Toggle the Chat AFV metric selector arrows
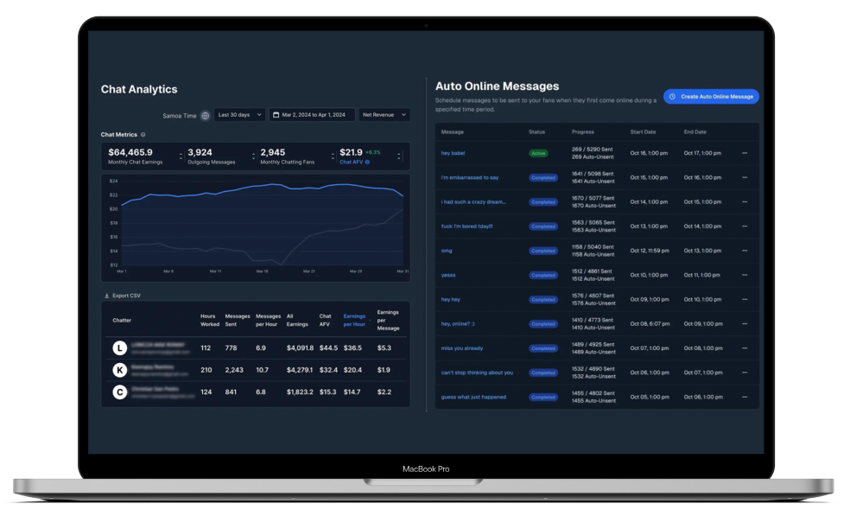 coord(399,156)
